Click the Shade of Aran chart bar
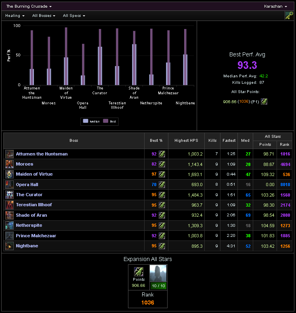Viewport: 296px width, 313px height. 134,58
